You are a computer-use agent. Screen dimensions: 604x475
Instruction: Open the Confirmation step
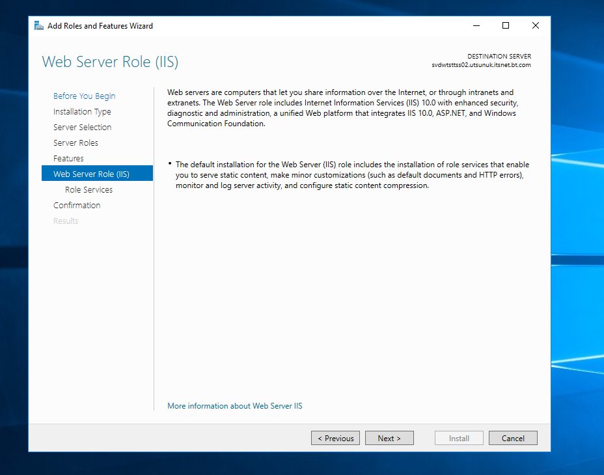[77, 206]
